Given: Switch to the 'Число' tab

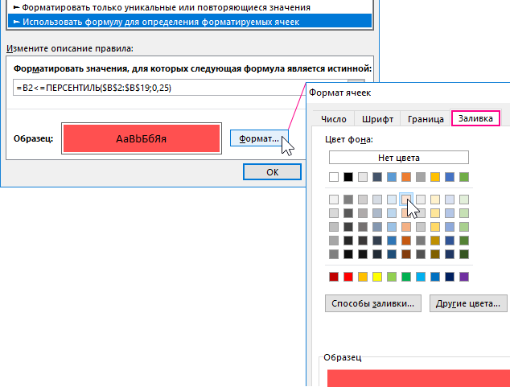Looking at the screenshot, I should tap(333, 119).
